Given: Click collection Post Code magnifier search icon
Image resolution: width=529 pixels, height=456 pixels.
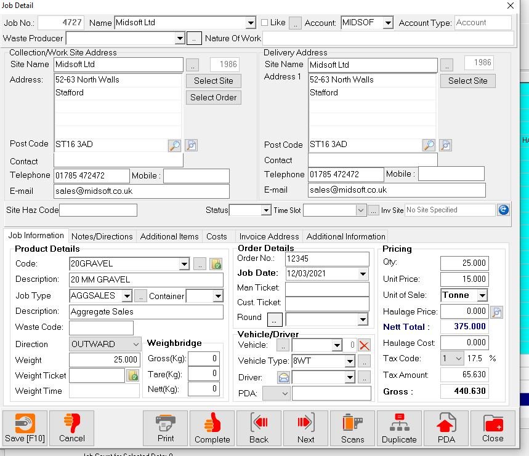Looking at the screenshot, I should click(x=174, y=145).
